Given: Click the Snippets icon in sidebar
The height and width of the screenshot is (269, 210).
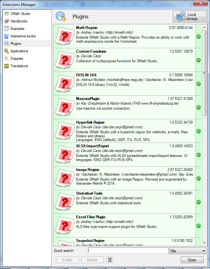Looking at the screenshot, I should click(7, 59).
